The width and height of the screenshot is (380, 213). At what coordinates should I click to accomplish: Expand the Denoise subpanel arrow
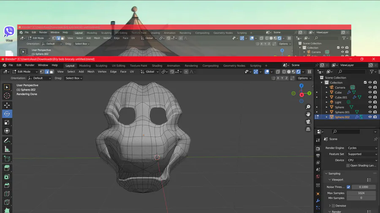(x=330, y=206)
